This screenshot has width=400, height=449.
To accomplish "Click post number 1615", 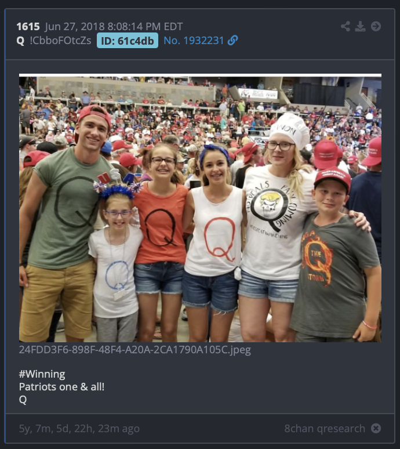I will pos(28,27).
